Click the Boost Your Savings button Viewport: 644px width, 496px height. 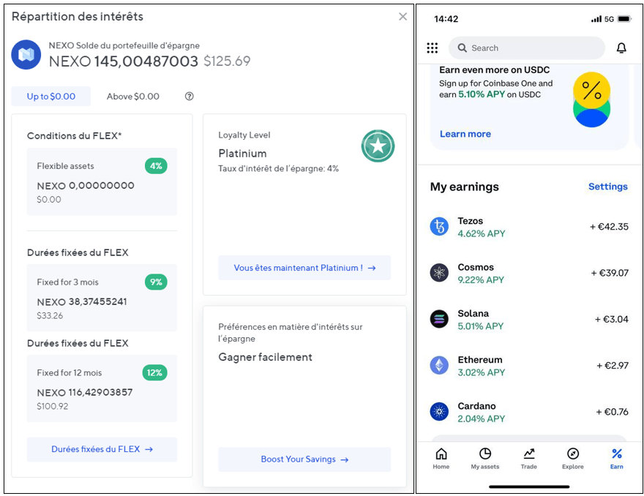(304, 459)
